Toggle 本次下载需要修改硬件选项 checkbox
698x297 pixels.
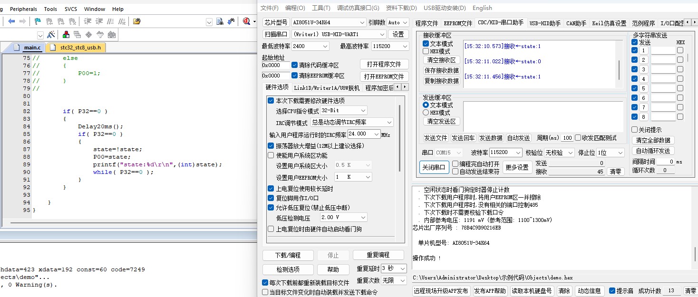(x=271, y=101)
